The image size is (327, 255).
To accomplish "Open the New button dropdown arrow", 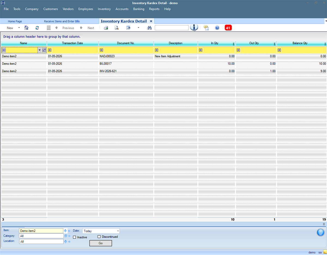I will (19, 28).
